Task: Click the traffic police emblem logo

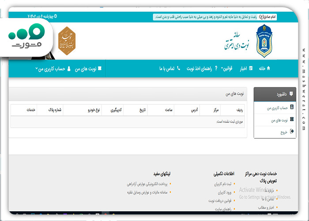Action: [264, 41]
